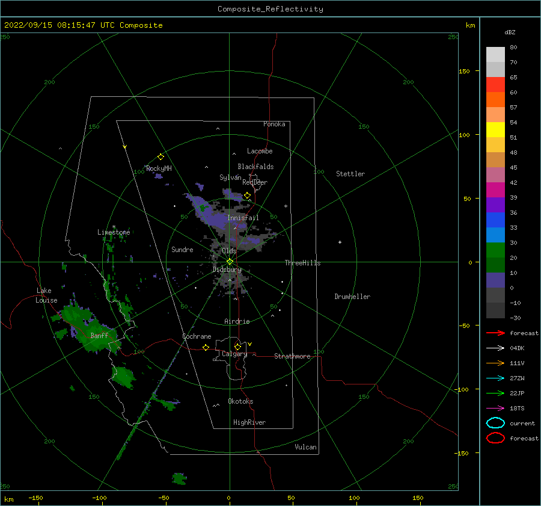Click the RedDeer city label

point(255,182)
